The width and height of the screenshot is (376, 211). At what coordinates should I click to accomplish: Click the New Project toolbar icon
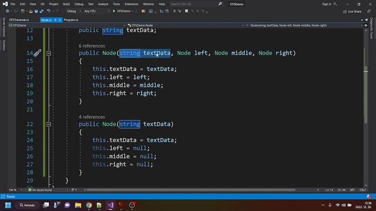coord(23,11)
